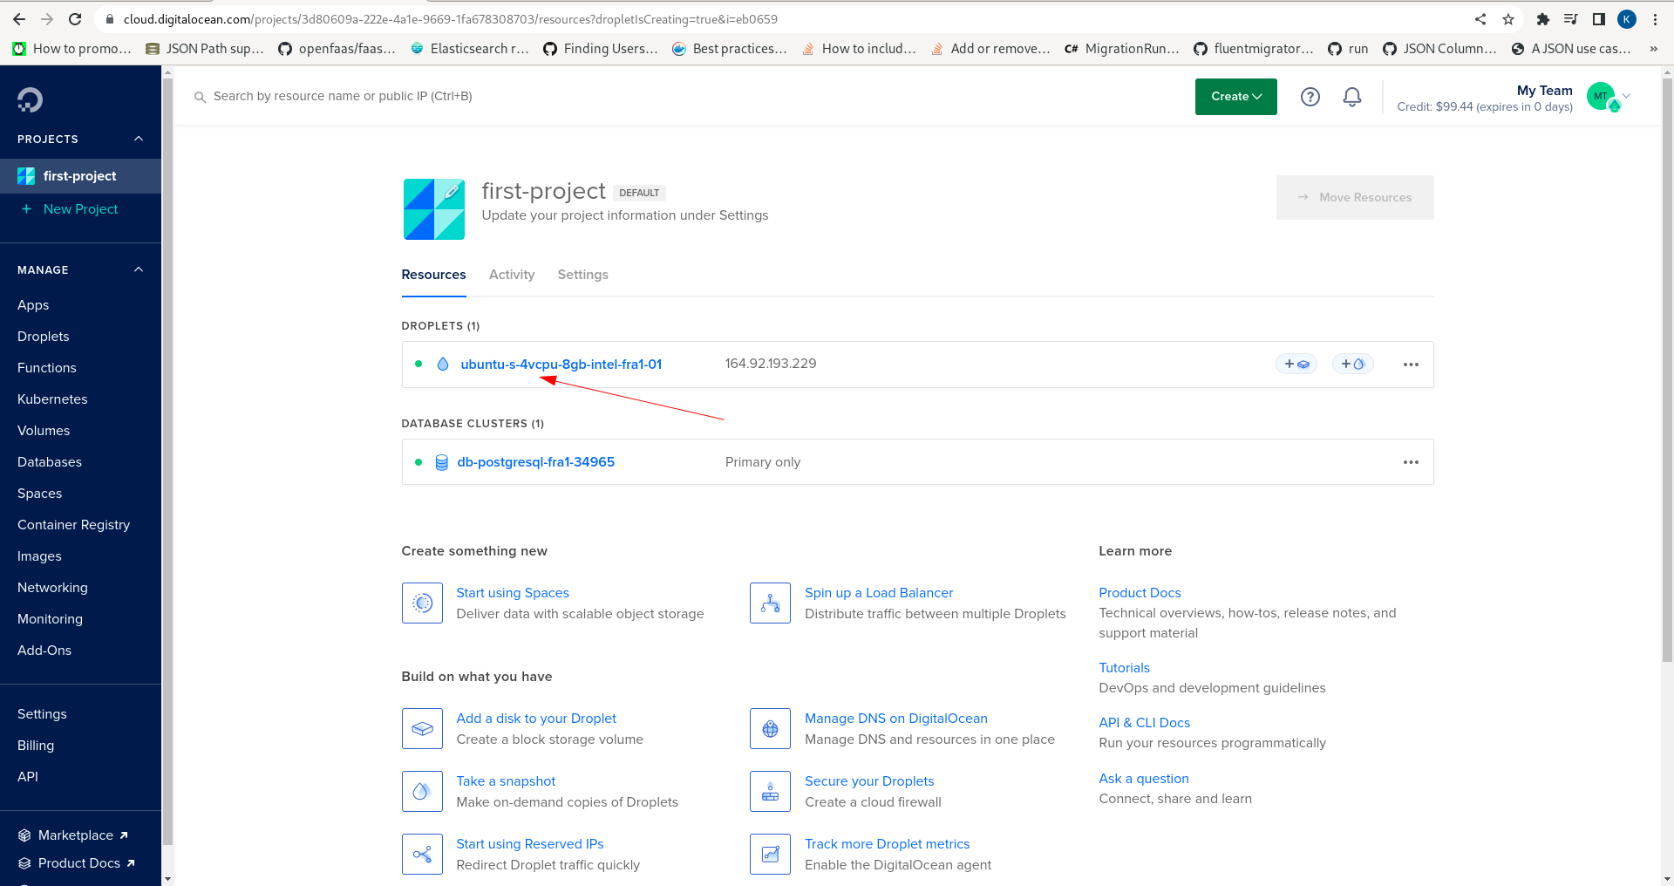Screen dimensions: 1674x886
Task: Bookmark this page with star icon
Action: tap(1508, 19)
